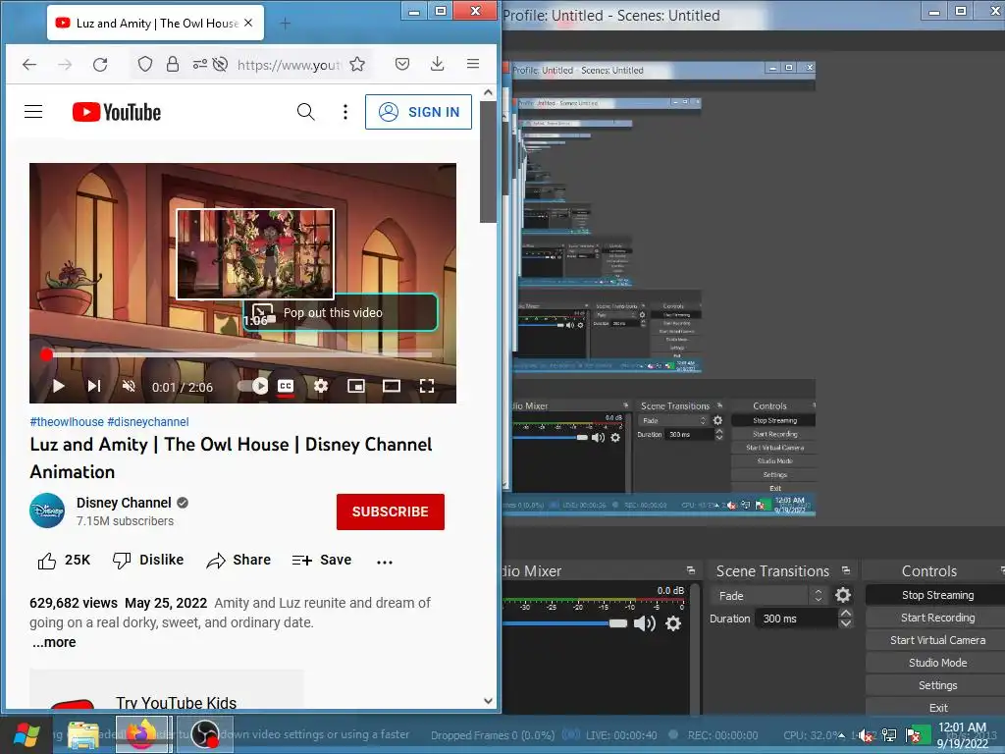Click the browser vertical scrollbar thumb
This screenshot has height=754, width=1005.
click(x=489, y=162)
